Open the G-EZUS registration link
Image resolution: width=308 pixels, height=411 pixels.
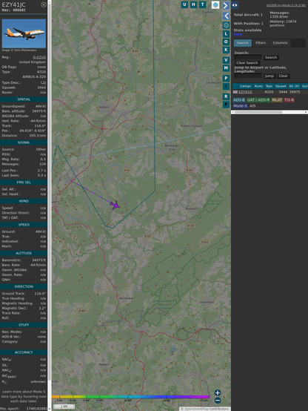(39, 57)
